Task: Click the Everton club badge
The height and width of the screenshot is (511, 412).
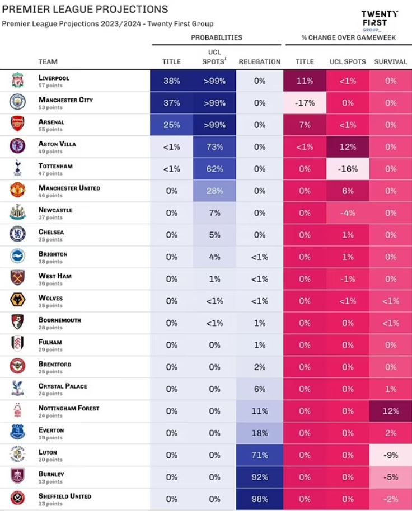Action: point(17,432)
